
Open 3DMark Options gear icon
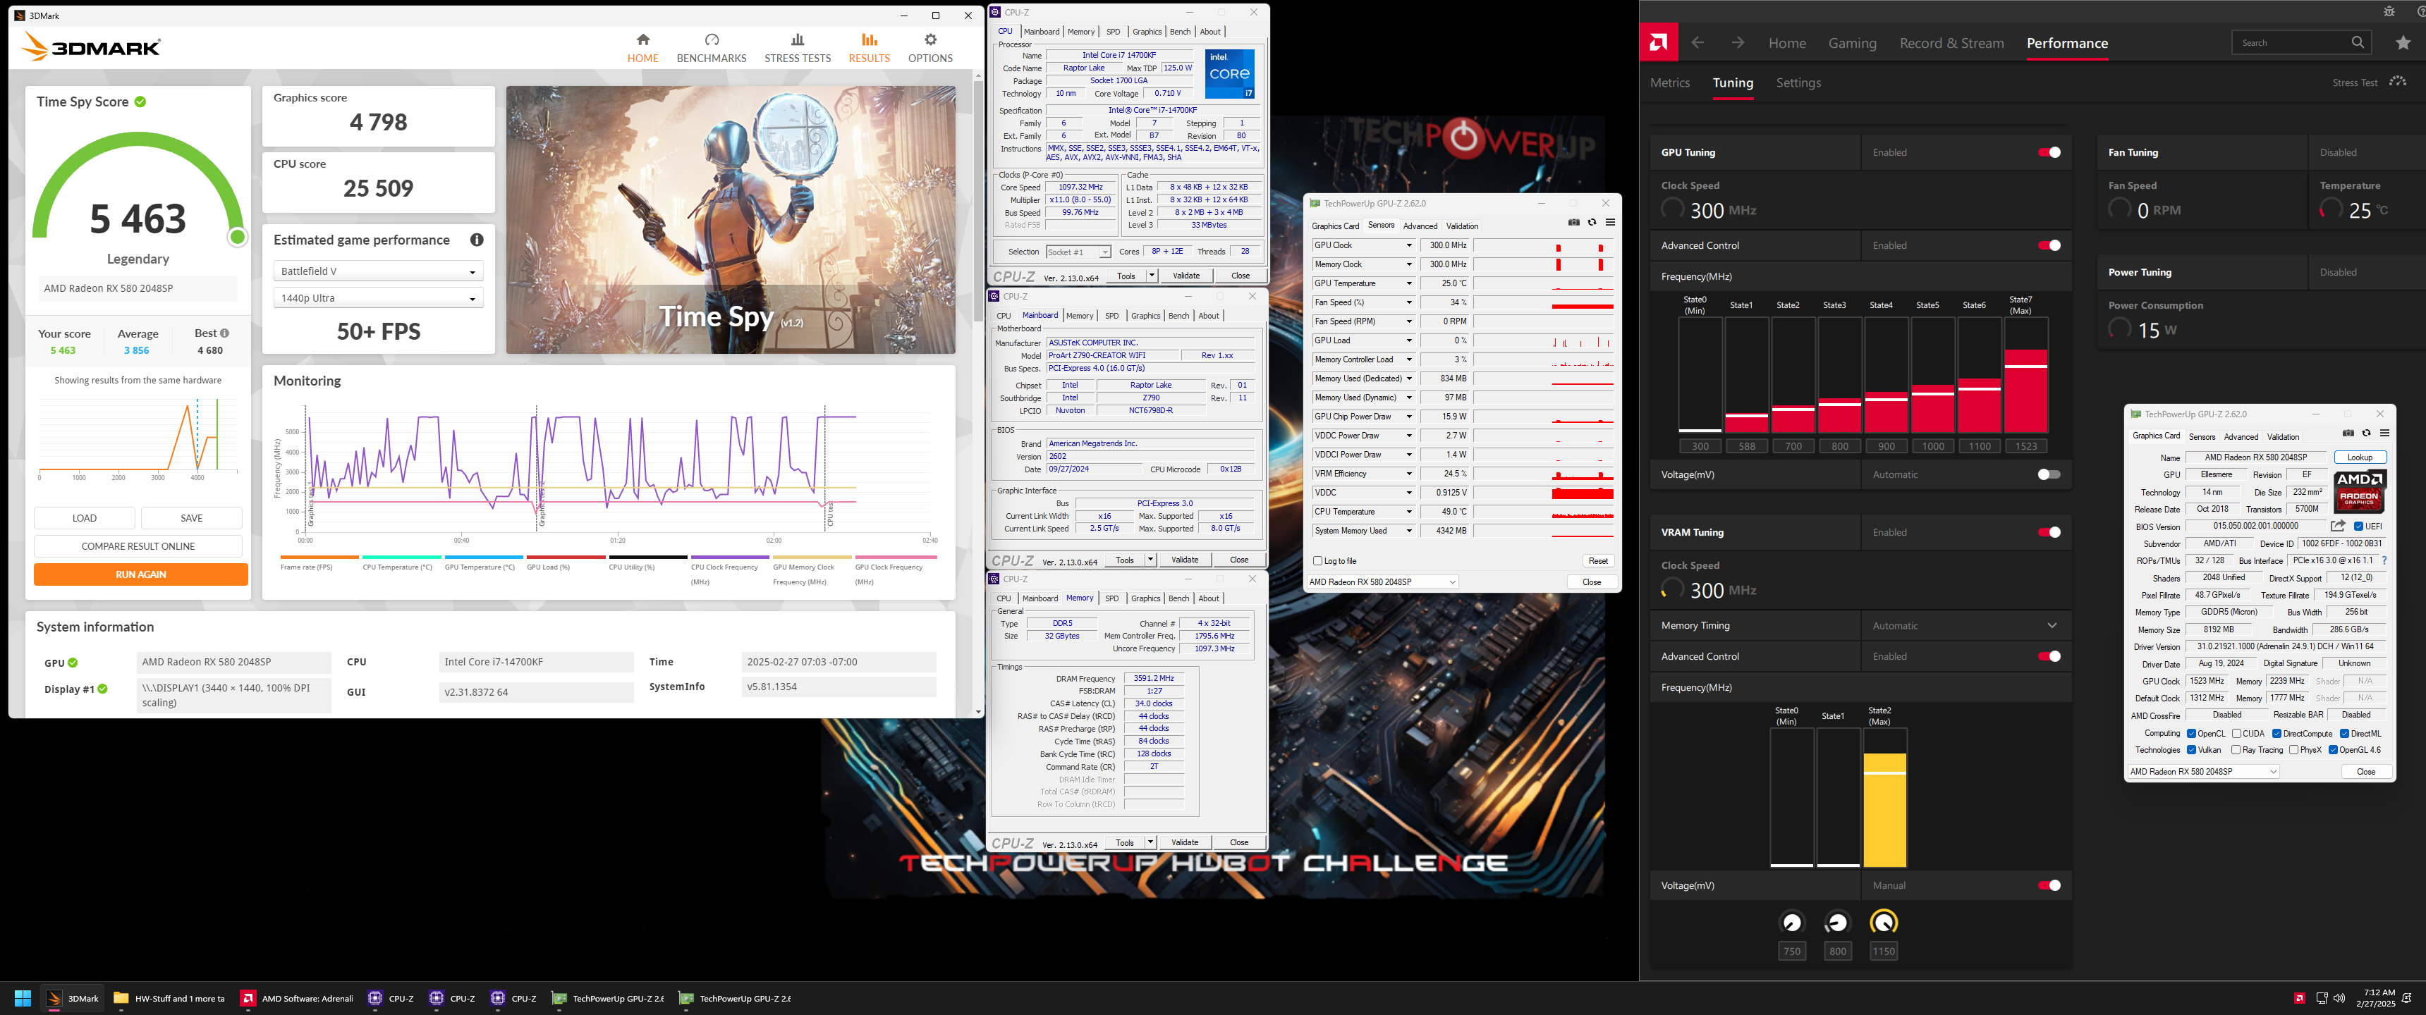point(930,39)
